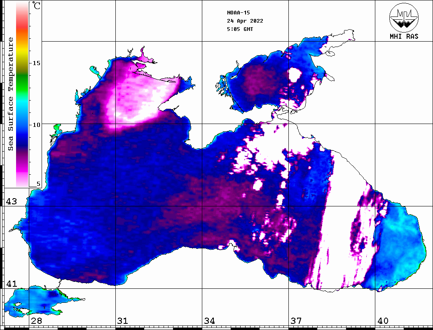Click the longitude label '31'

123,321
